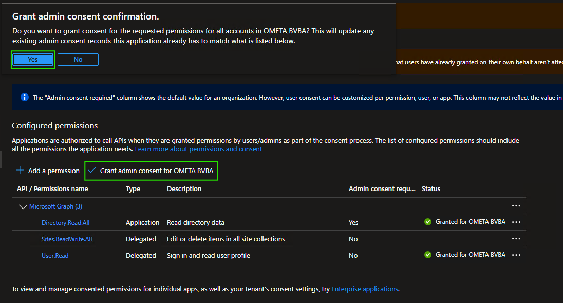Click the Configured permissions heading
The image size is (563, 303).
tap(55, 126)
